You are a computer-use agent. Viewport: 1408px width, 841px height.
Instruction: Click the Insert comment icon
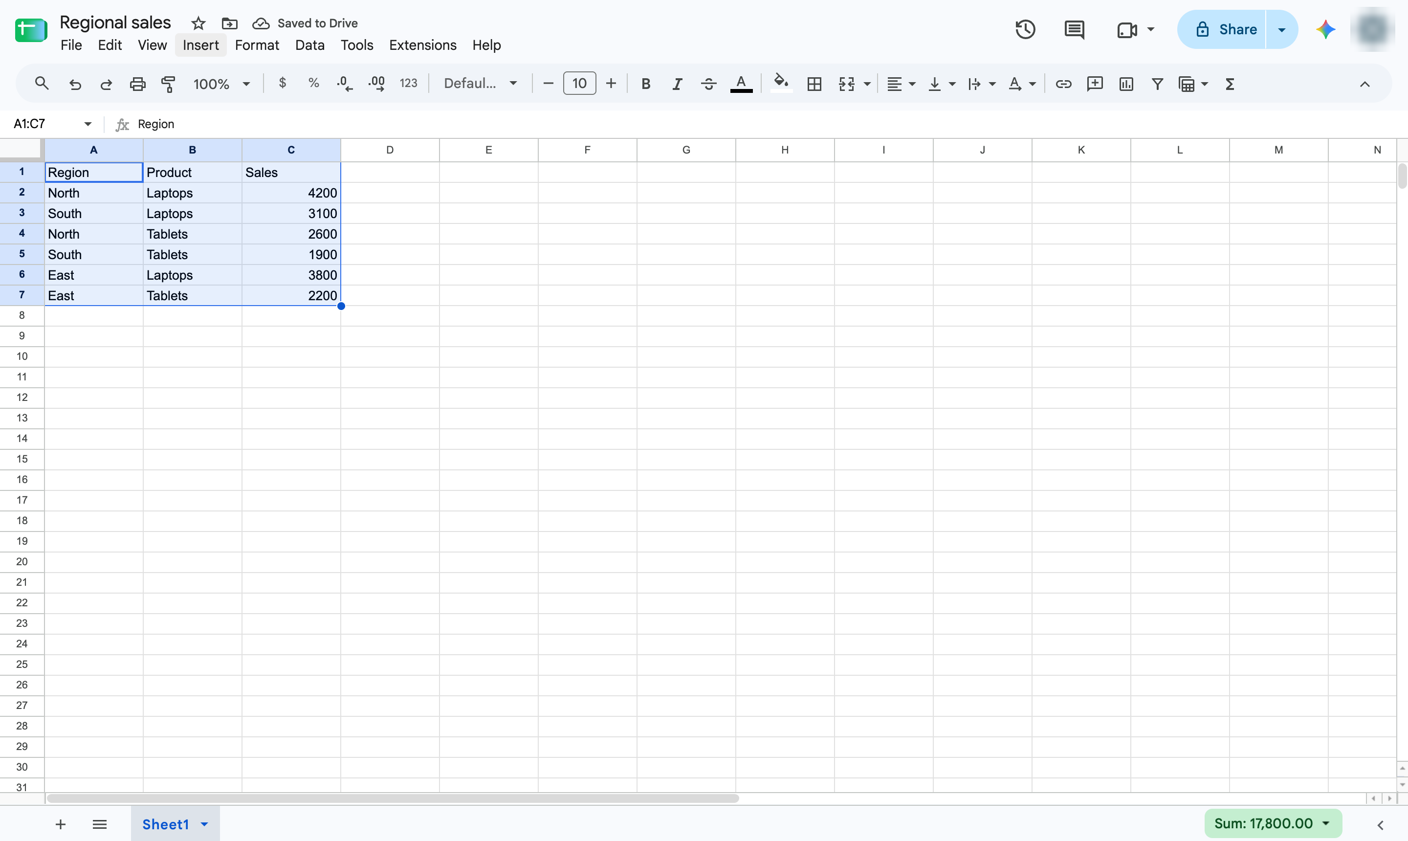(x=1095, y=84)
